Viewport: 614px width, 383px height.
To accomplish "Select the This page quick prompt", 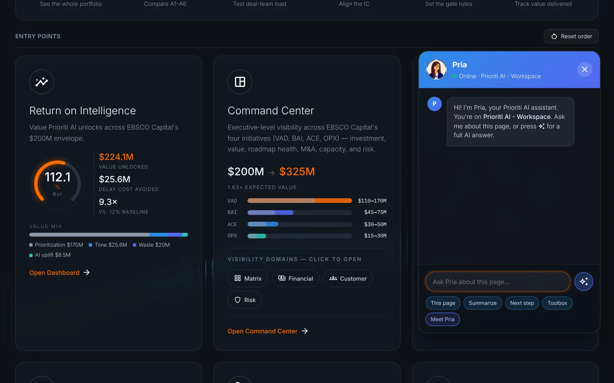I will tap(443, 303).
